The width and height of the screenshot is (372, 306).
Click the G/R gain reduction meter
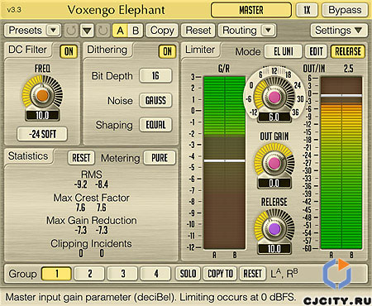(224, 163)
